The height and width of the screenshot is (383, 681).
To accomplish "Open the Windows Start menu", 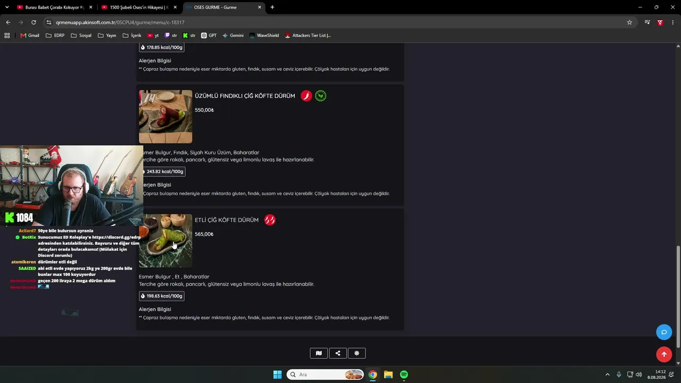I will tap(277, 374).
